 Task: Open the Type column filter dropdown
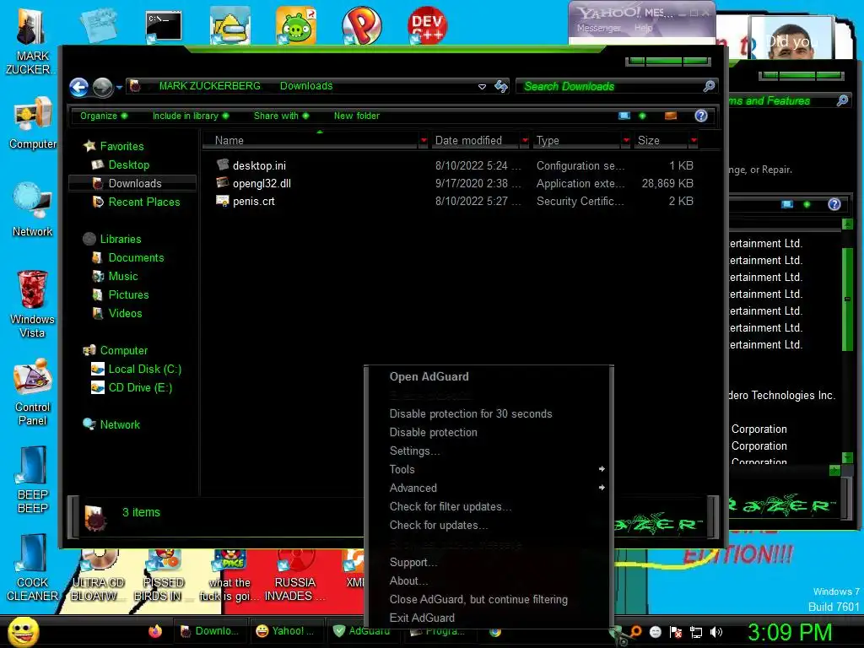626,141
